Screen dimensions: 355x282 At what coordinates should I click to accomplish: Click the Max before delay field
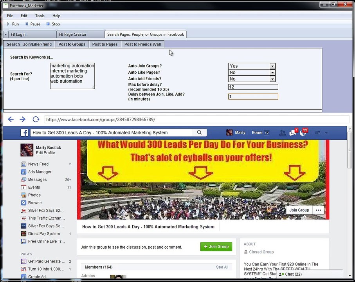tap(253, 87)
